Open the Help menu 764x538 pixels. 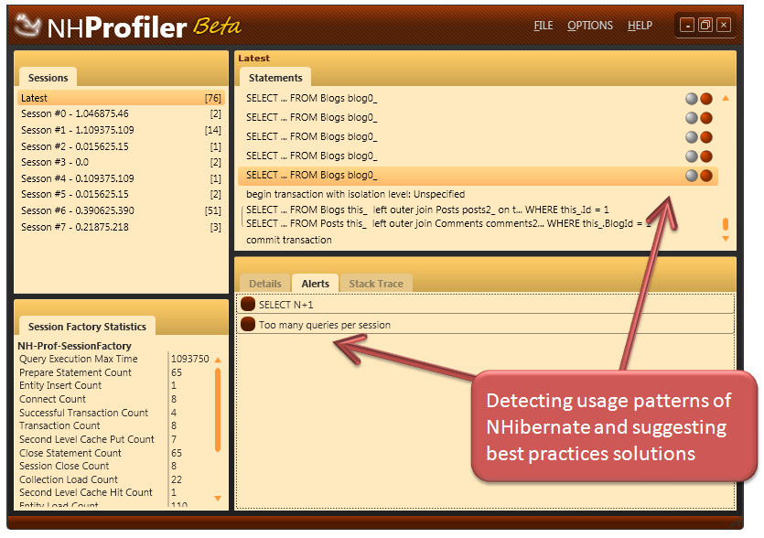pos(640,26)
